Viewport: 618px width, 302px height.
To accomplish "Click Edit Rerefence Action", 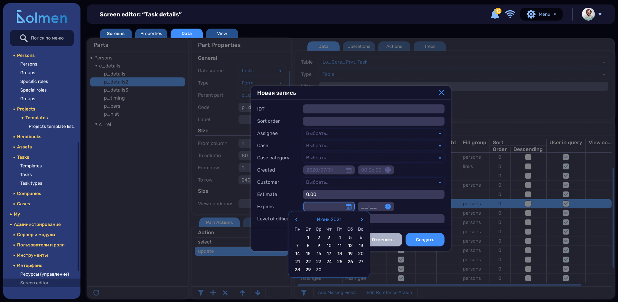I will pos(389,292).
